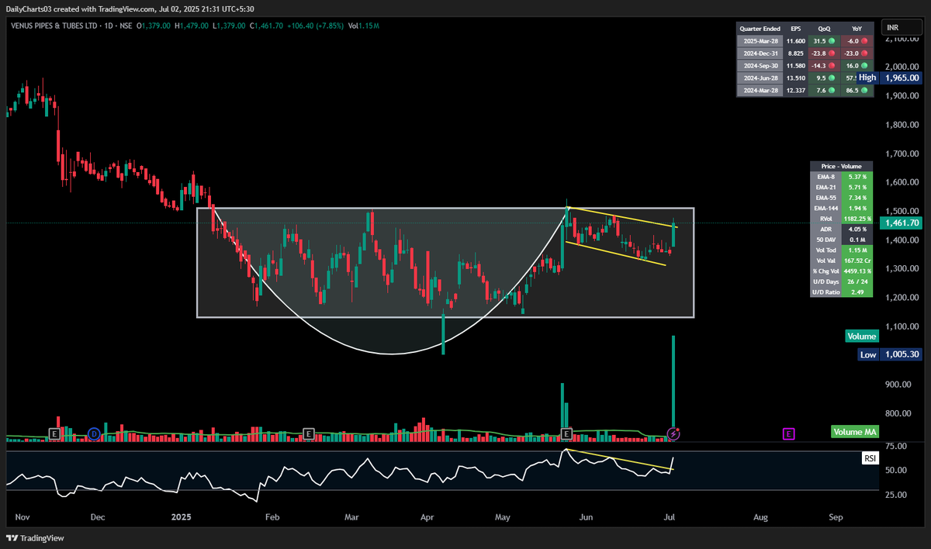Viewport: 931px width, 549px height.
Task: Click the EPS value 13.510
Action: click(795, 78)
